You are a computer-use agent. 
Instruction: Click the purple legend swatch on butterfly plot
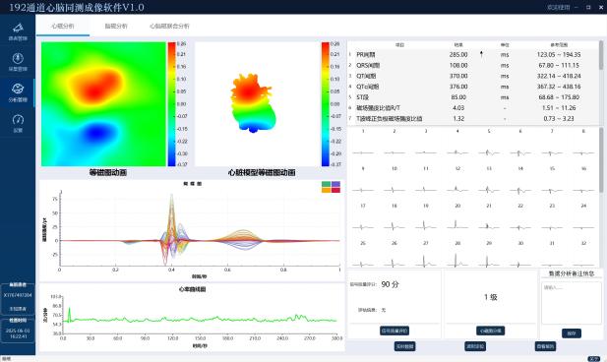point(335,184)
